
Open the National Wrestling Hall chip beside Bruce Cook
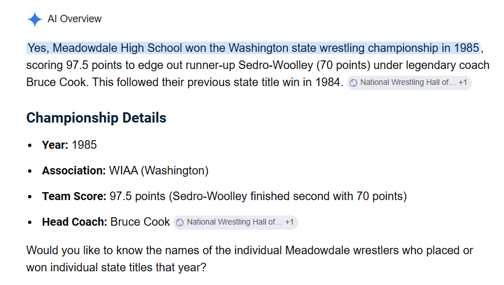235,222
